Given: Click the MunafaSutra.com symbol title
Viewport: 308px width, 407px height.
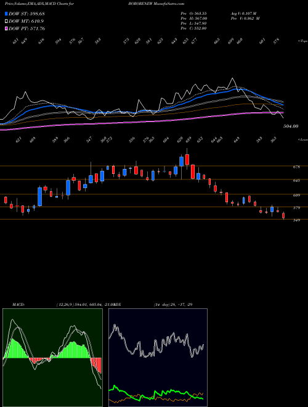Looking at the screenshot, I should click(156, 4).
